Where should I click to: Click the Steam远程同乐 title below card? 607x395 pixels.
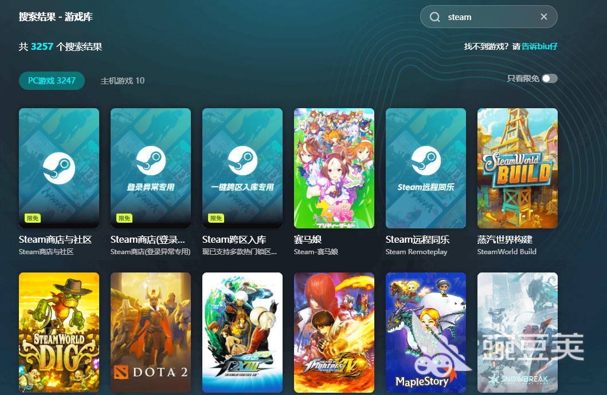click(x=417, y=240)
